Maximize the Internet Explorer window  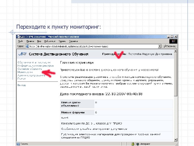(172, 36)
